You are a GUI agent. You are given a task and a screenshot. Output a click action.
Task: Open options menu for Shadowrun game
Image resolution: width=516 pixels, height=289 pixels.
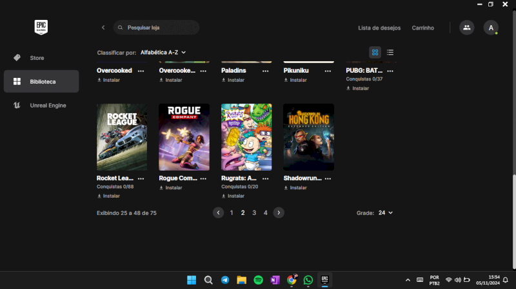[328, 178]
